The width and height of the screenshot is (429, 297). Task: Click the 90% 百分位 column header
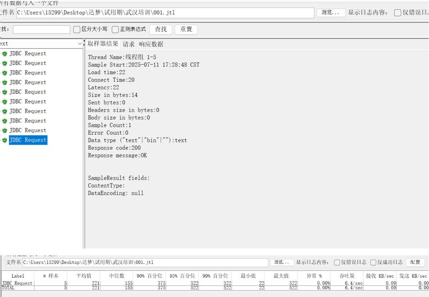click(x=149, y=276)
